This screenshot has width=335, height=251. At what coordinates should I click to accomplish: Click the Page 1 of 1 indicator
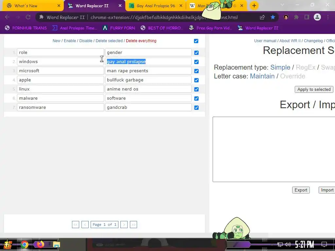point(104,225)
